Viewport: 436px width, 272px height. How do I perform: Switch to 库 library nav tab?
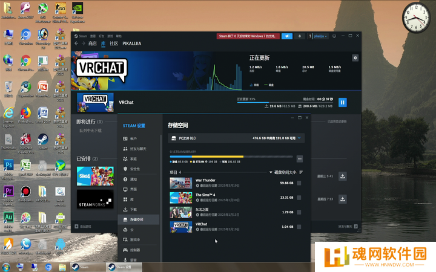tap(103, 44)
